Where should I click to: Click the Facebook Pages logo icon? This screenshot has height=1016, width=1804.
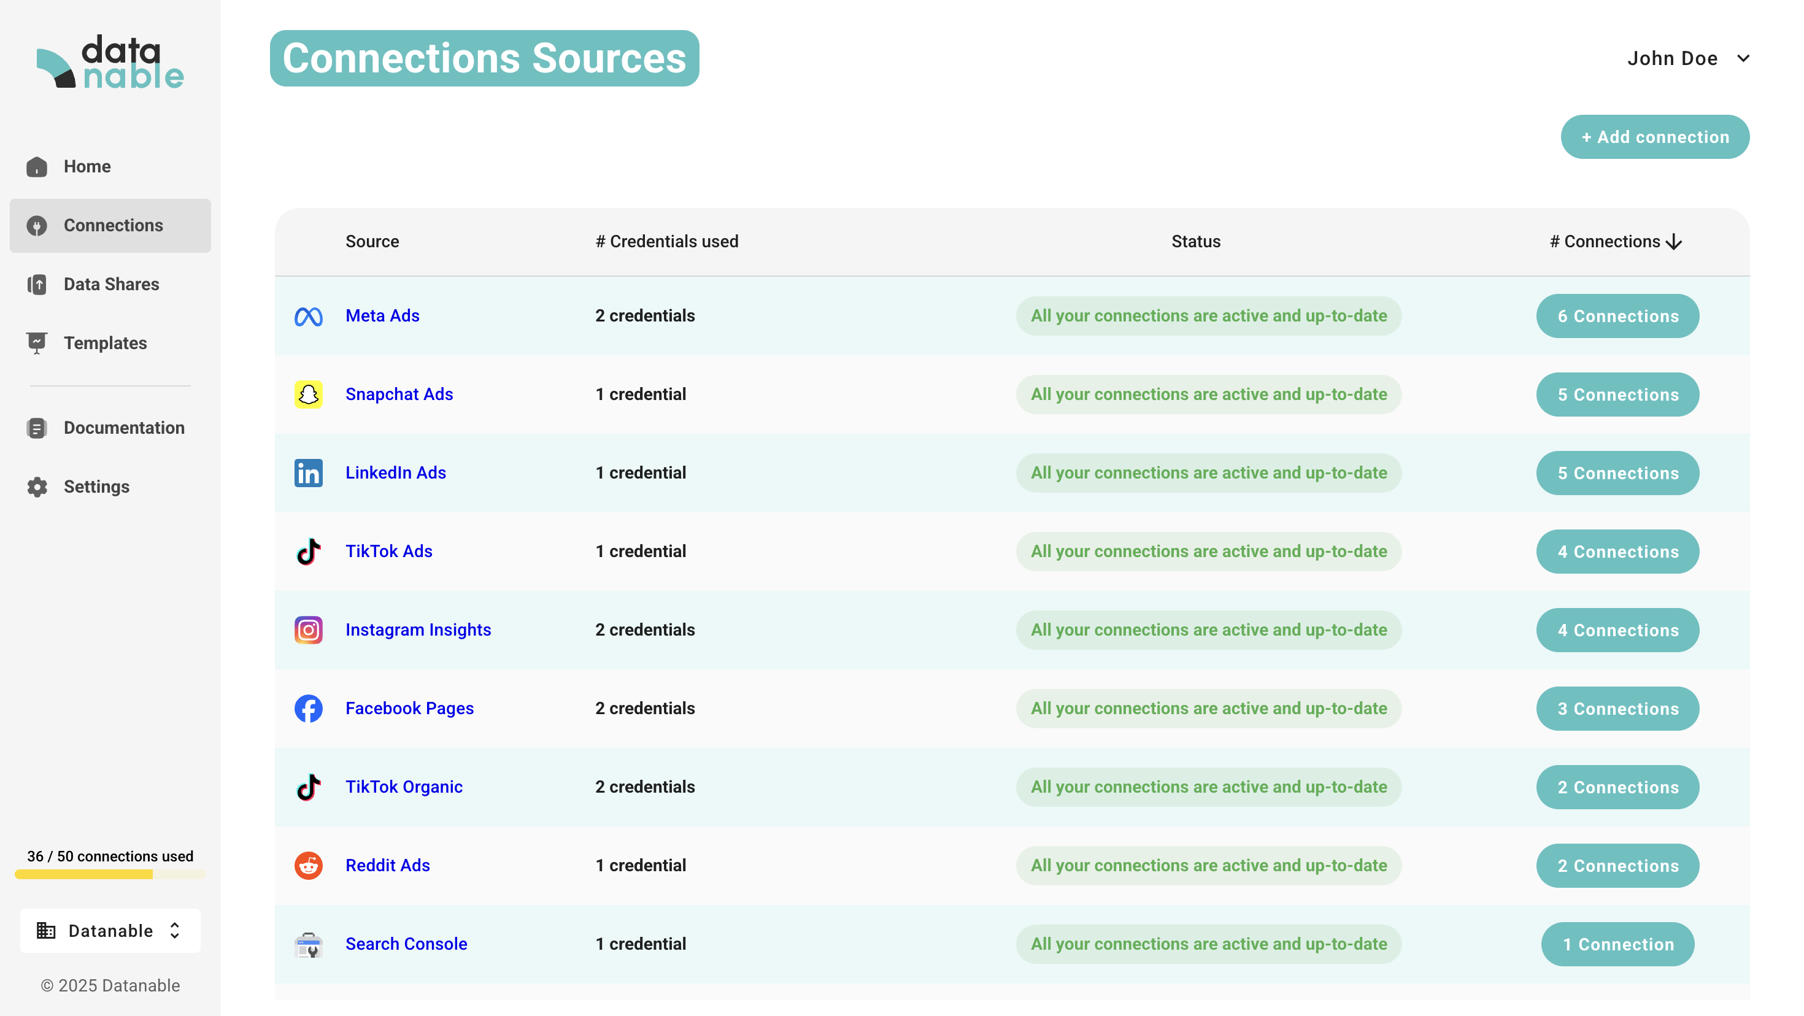click(x=308, y=708)
